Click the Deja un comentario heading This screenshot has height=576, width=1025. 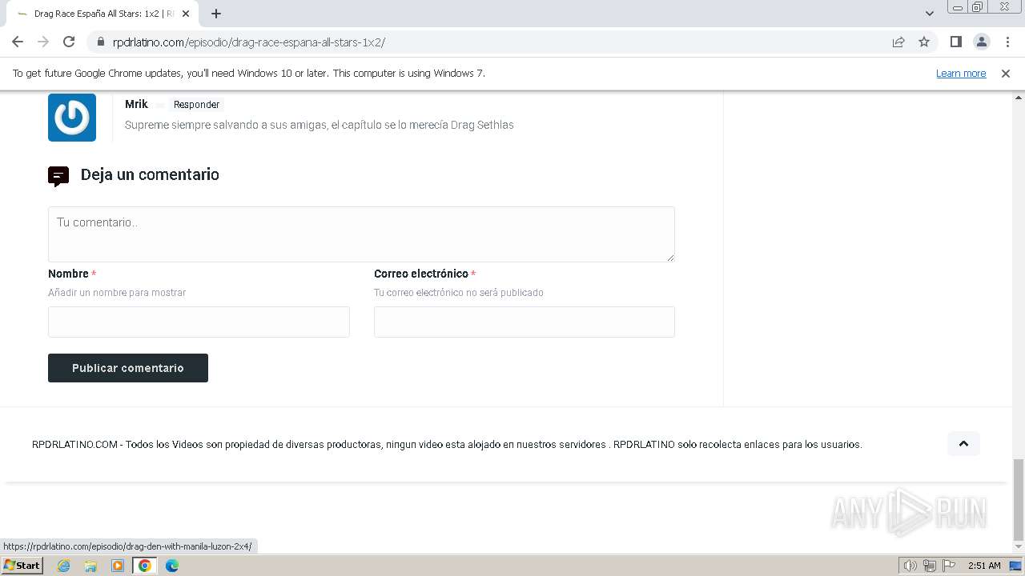(x=150, y=174)
